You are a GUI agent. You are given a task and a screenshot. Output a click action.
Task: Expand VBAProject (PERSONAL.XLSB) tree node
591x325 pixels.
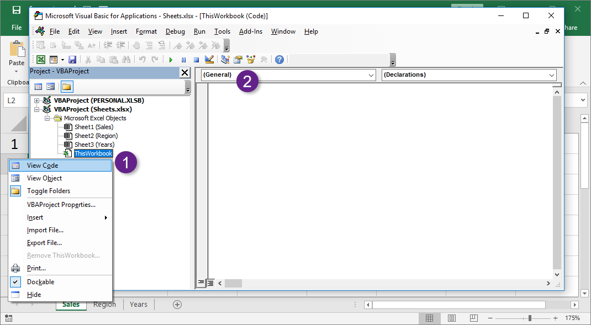36,100
